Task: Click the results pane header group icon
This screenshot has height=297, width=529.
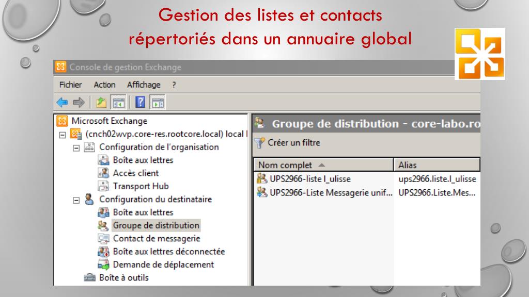Action: (x=259, y=123)
